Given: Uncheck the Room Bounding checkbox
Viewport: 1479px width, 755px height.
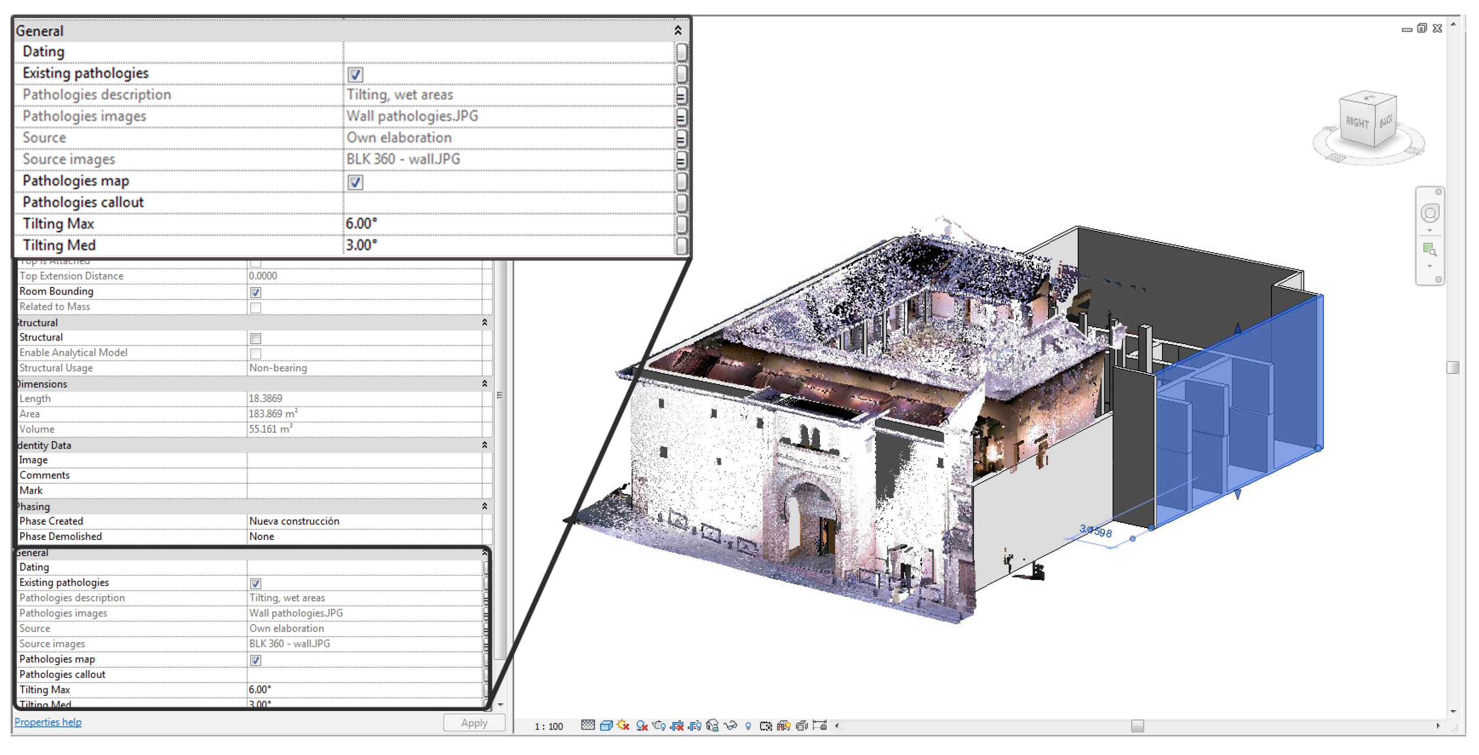Looking at the screenshot, I should click(x=255, y=292).
